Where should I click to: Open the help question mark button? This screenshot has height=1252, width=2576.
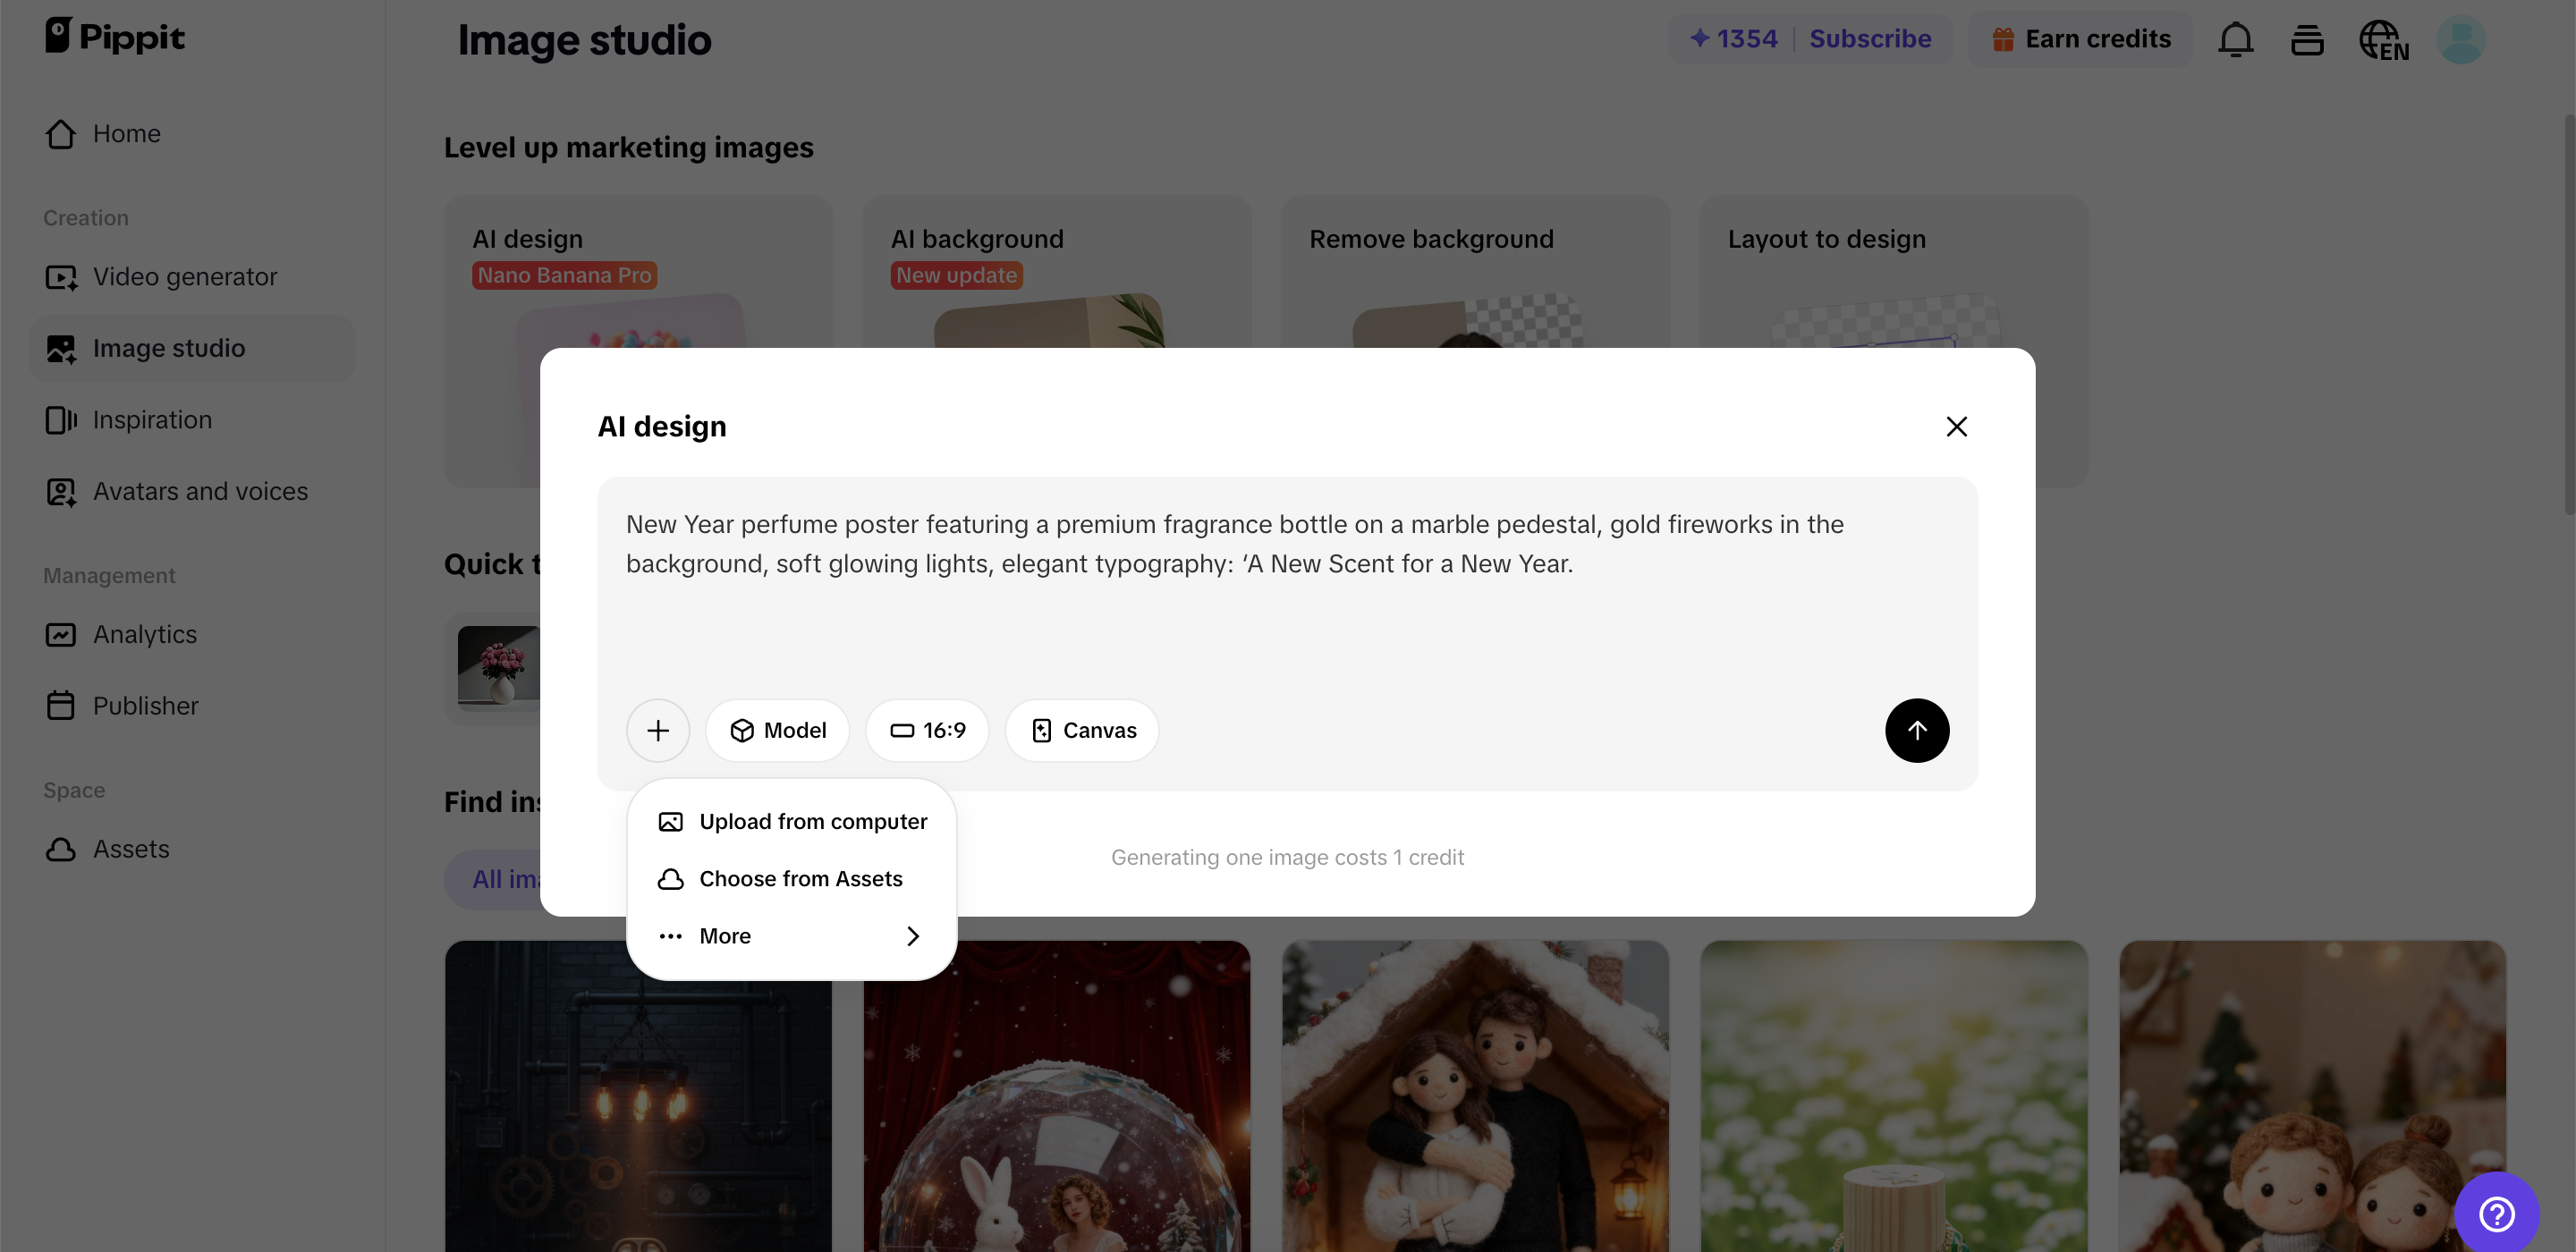tap(2496, 1213)
